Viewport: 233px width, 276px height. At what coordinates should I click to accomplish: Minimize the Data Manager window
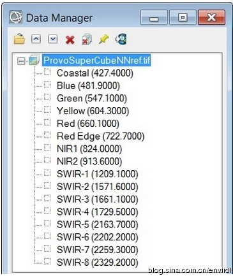pos(154,17)
